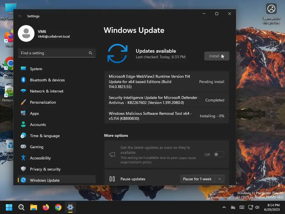Click the Apps icon in sidebar
285x214 pixels.
[x=23, y=113]
